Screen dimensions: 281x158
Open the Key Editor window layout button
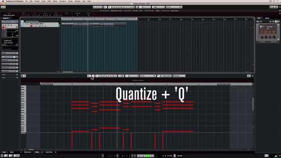(x=249, y=76)
